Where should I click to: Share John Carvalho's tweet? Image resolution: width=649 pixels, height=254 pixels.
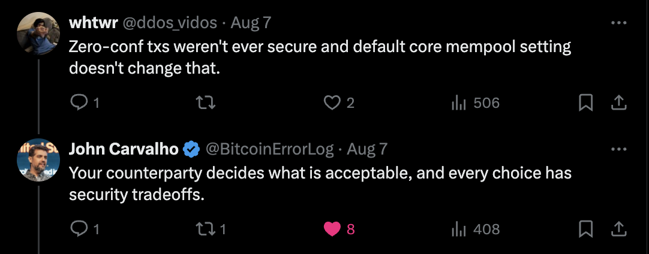(618, 228)
